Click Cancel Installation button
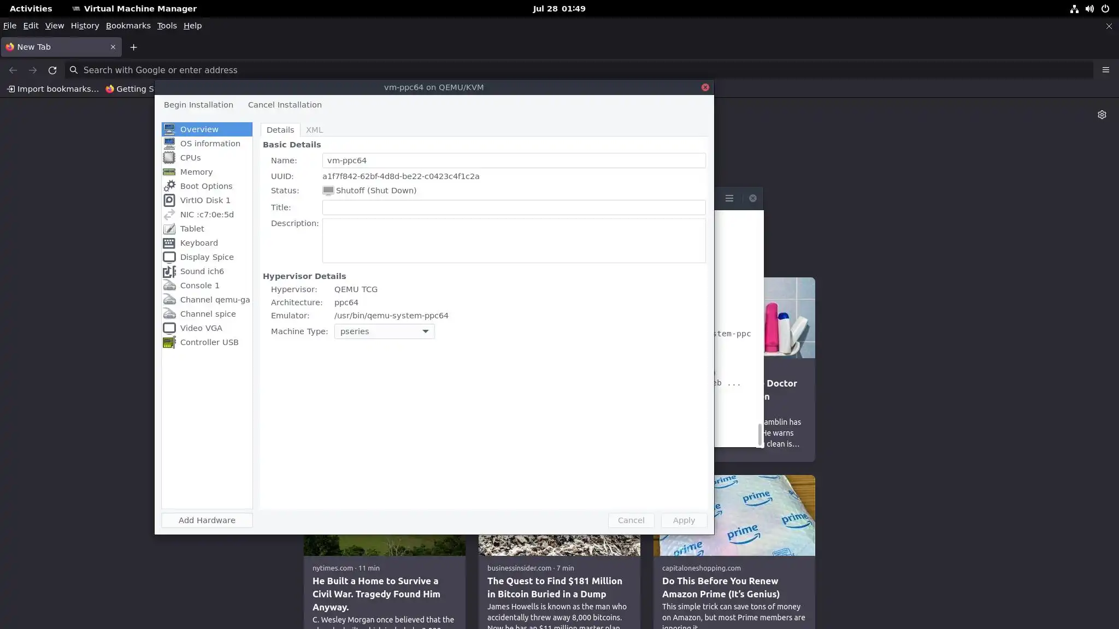The height and width of the screenshot is (629, 1119). (x=285, y=105)
